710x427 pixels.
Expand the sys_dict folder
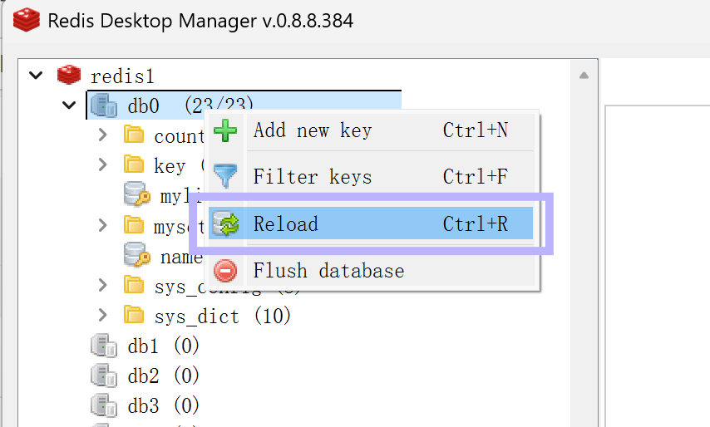tap(103, 315)
